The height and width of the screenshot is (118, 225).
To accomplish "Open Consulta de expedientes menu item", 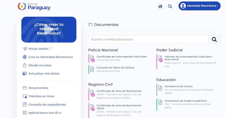I will pyautogui.click(x=47, y=104).
